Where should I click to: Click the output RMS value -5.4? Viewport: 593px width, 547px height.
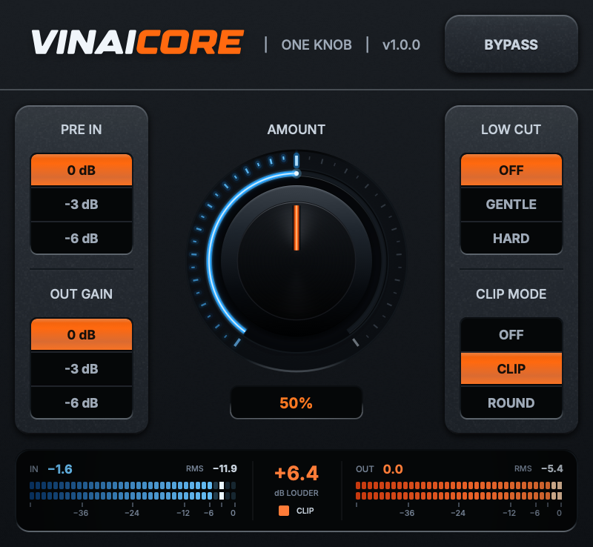pyautogui.click(x=551, y=468)
